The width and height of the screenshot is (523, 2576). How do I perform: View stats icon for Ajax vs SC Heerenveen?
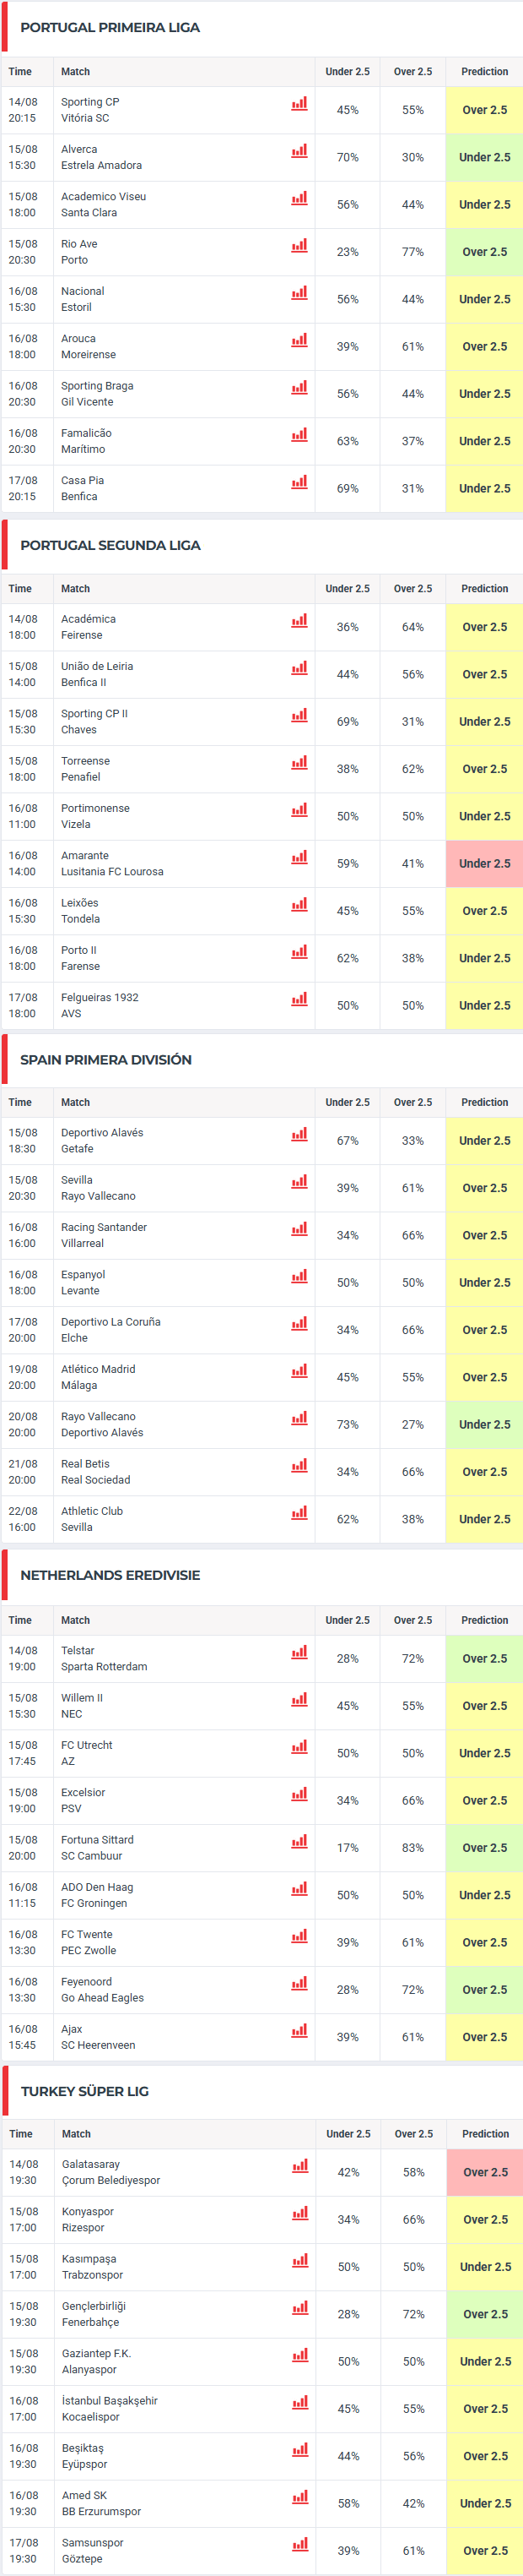click(299, 2030)
